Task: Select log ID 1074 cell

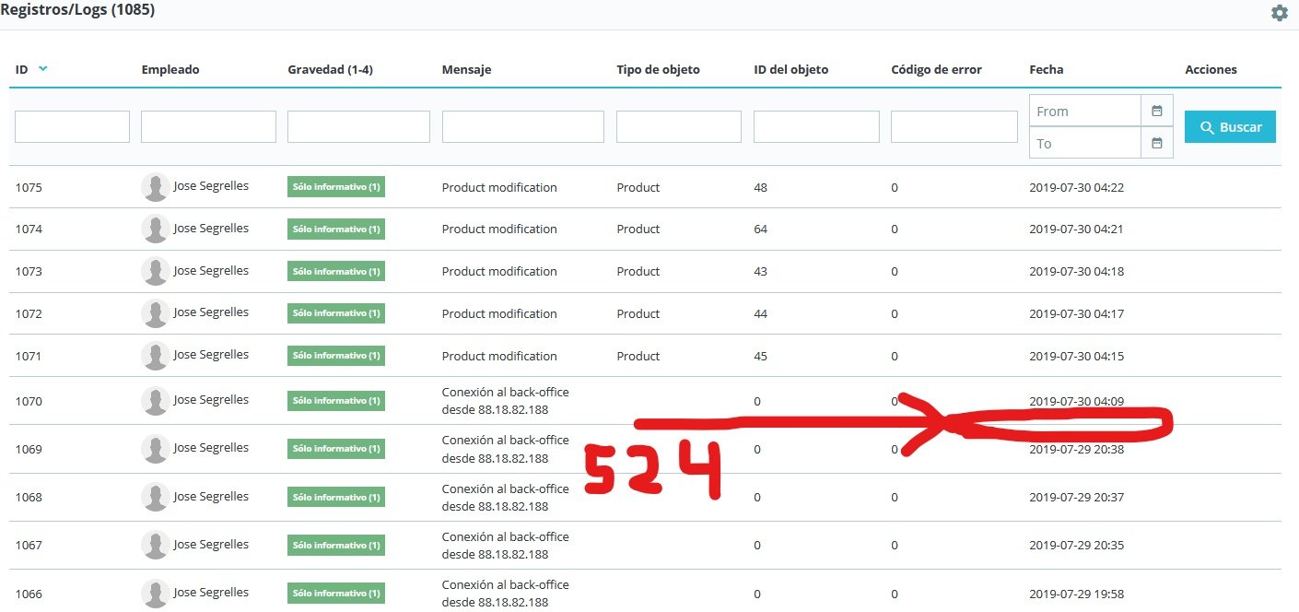Action: 29,229
